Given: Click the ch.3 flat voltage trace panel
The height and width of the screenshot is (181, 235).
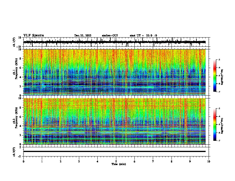Looking at the screenshot, I should (x=116, y=152).
